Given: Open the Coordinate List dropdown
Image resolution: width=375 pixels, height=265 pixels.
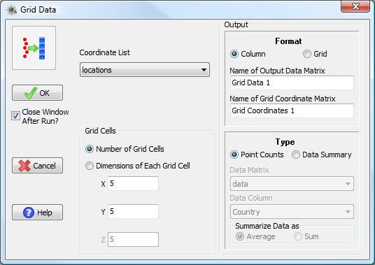Looking at the screenshot, I should (x=145, y=70).
